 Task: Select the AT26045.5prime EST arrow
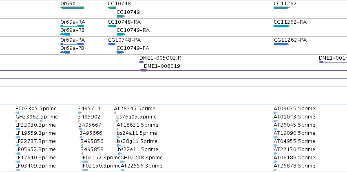(276, 129)
